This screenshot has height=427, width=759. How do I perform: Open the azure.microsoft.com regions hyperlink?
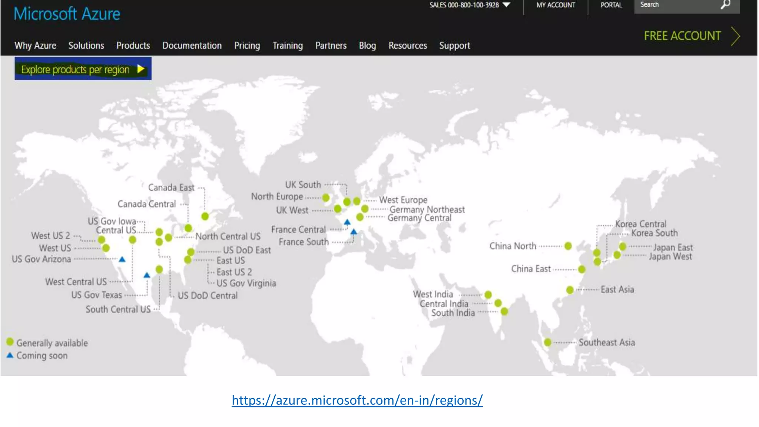(x=357, y=400)
